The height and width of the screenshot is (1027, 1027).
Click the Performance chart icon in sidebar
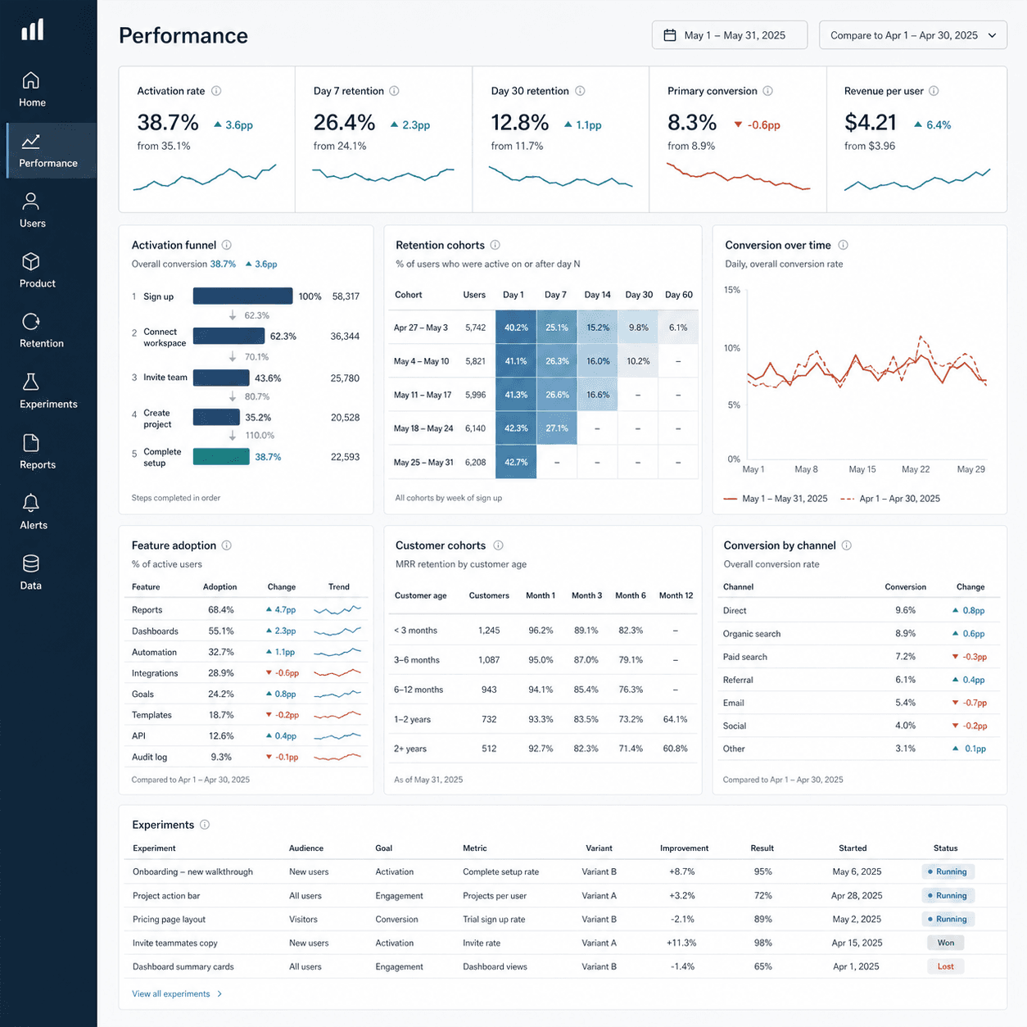[x=31, y=141]
